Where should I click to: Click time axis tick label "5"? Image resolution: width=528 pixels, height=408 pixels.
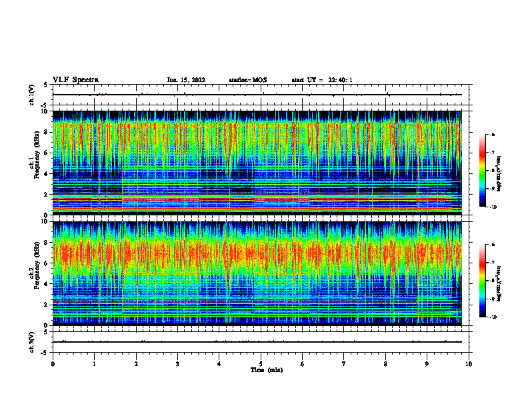click(261, 364)
